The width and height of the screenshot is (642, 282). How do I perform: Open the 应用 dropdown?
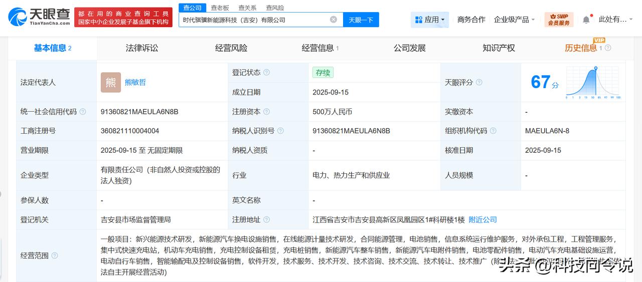tap(430, 20)
